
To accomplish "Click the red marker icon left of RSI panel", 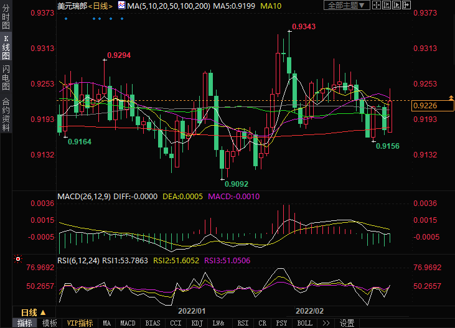I will tap(18, 258).
